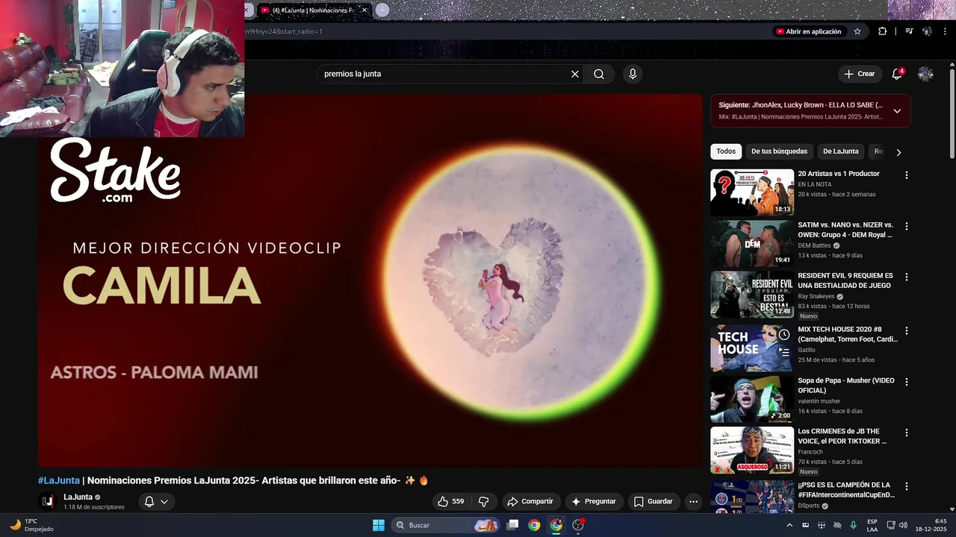Screen dimensions: 956x537
Task: Click the Preguntar button
Action: 595,501
